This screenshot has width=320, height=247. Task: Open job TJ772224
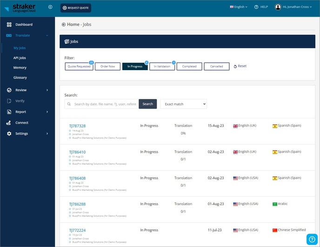(77, 230)
